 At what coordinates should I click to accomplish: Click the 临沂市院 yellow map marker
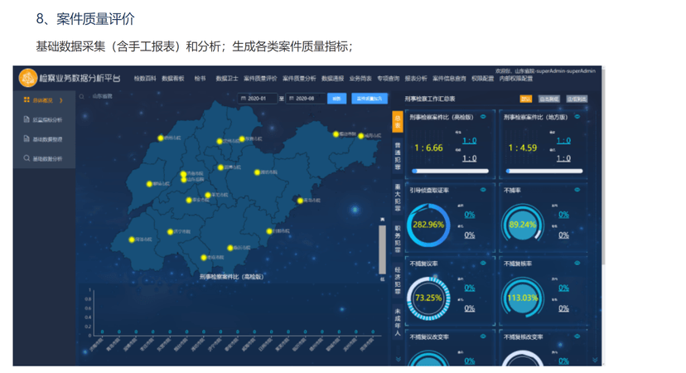click(230, 248)
